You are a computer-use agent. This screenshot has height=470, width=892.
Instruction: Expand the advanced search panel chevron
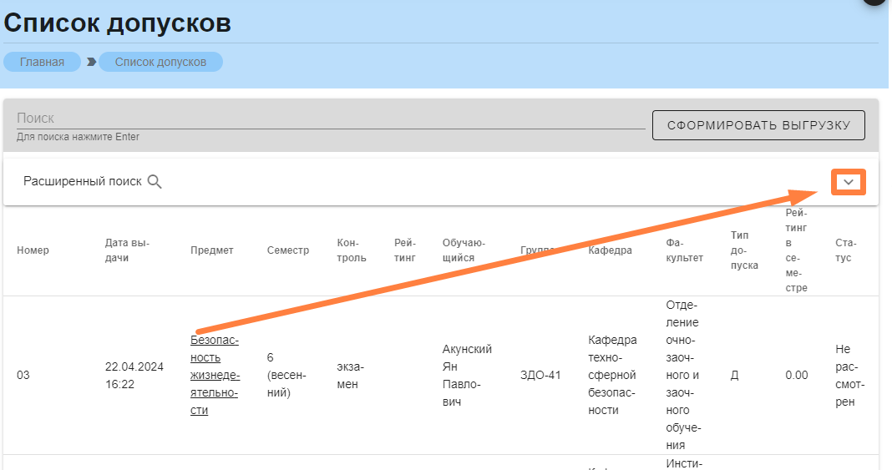click(x=849, y=182)
